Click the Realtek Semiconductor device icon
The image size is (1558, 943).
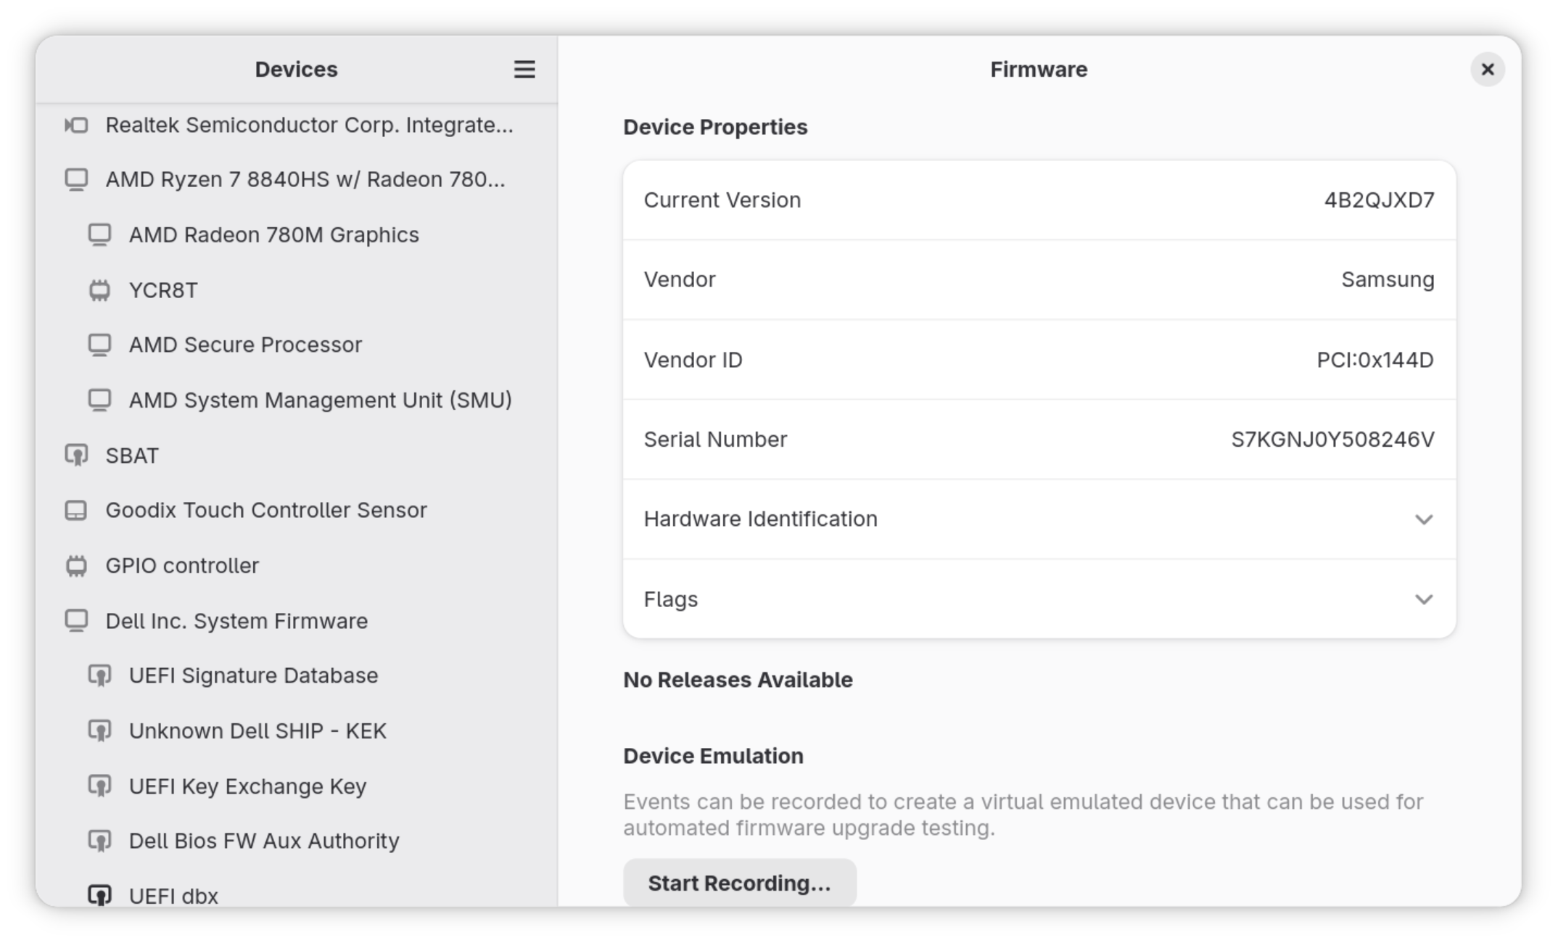point(76,125)
